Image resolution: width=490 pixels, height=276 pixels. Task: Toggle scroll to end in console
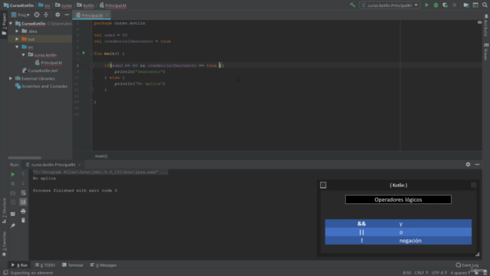pos(23,202)
